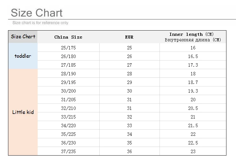Click the "Size chart is for reference only" subtitle
236x163 pixels.
pyautogui.click(x=40, y=23)
